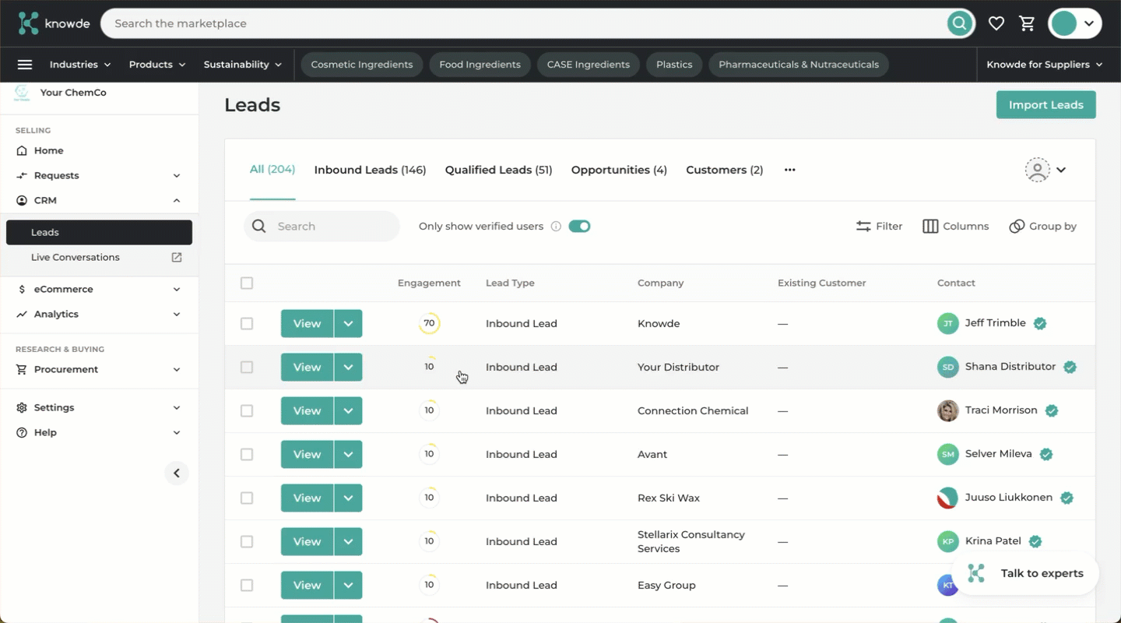Open the wishlist heart icon
This screenshot has height=623, width=1121.
point(996,23)
